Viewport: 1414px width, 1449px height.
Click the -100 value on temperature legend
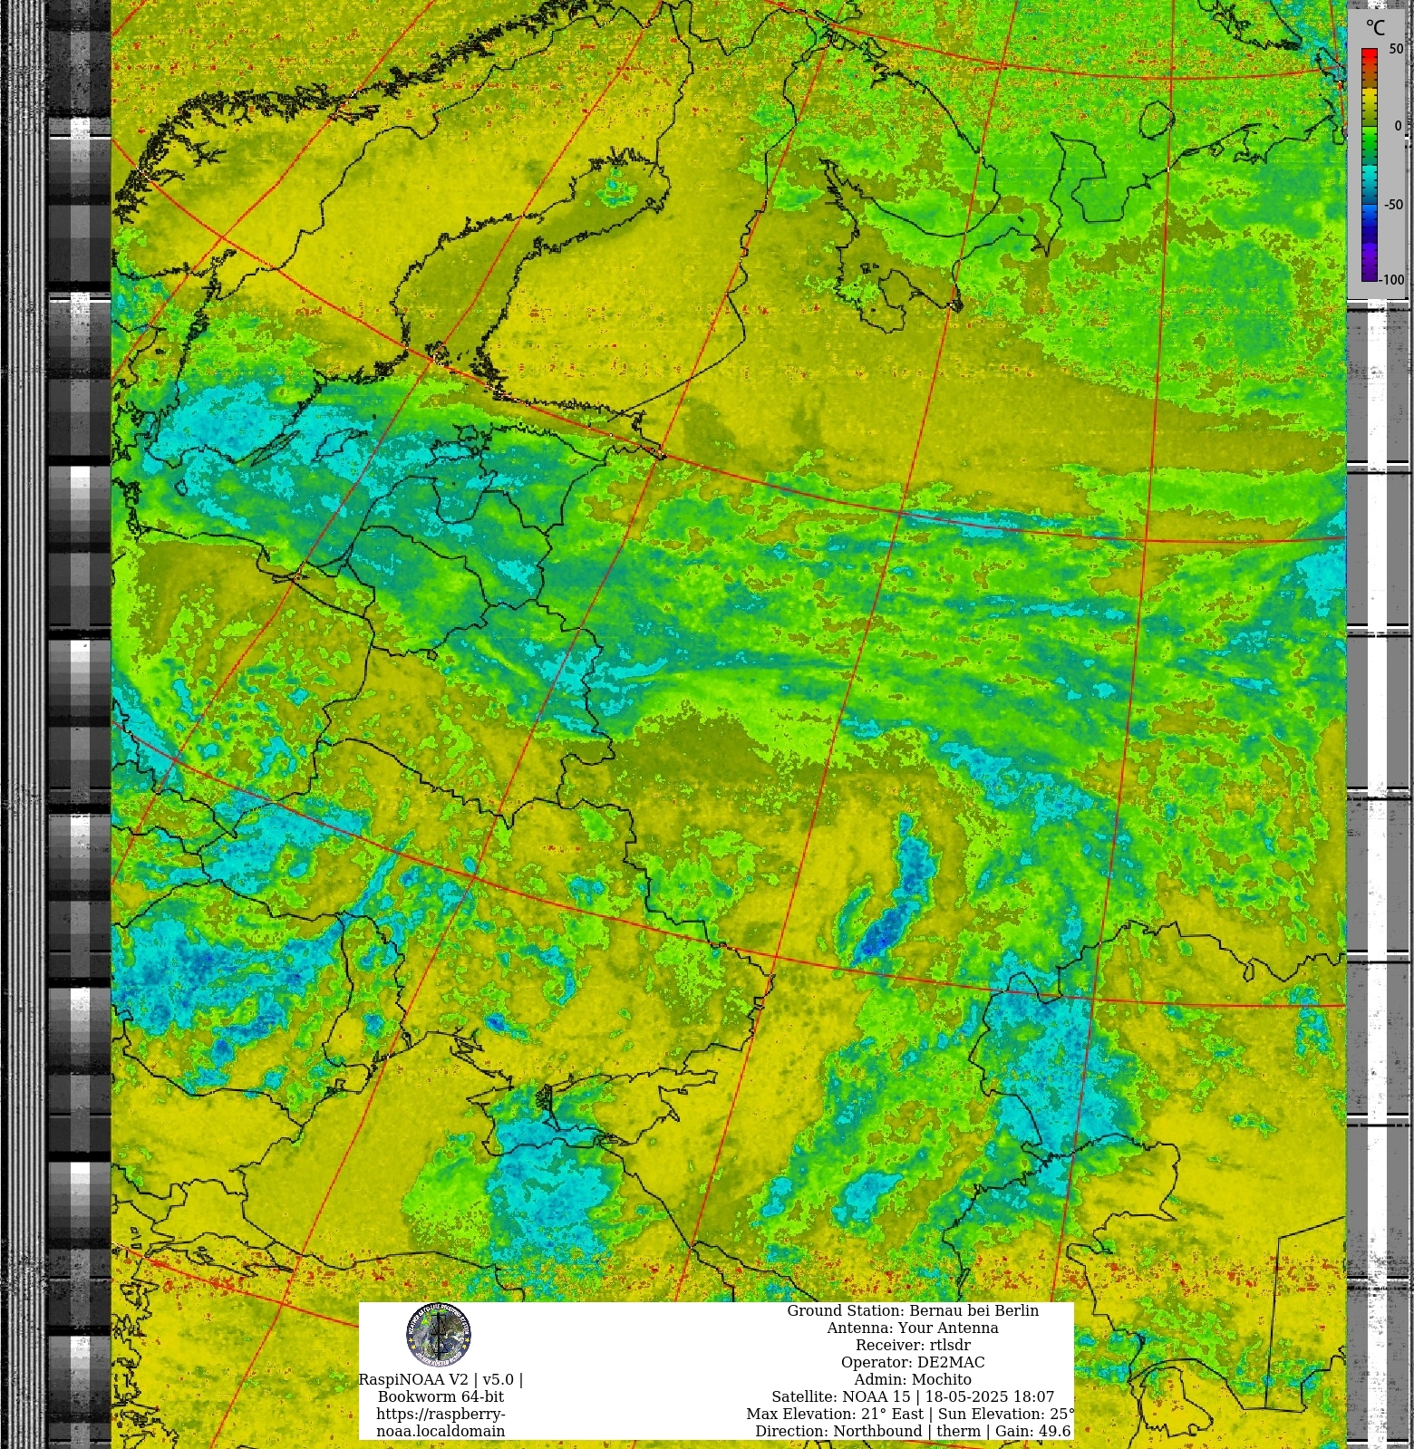click(1391, 280)
